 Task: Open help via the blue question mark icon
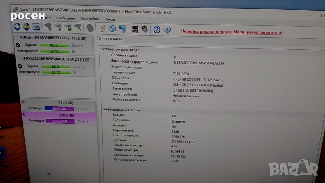[x=157, y=29]
